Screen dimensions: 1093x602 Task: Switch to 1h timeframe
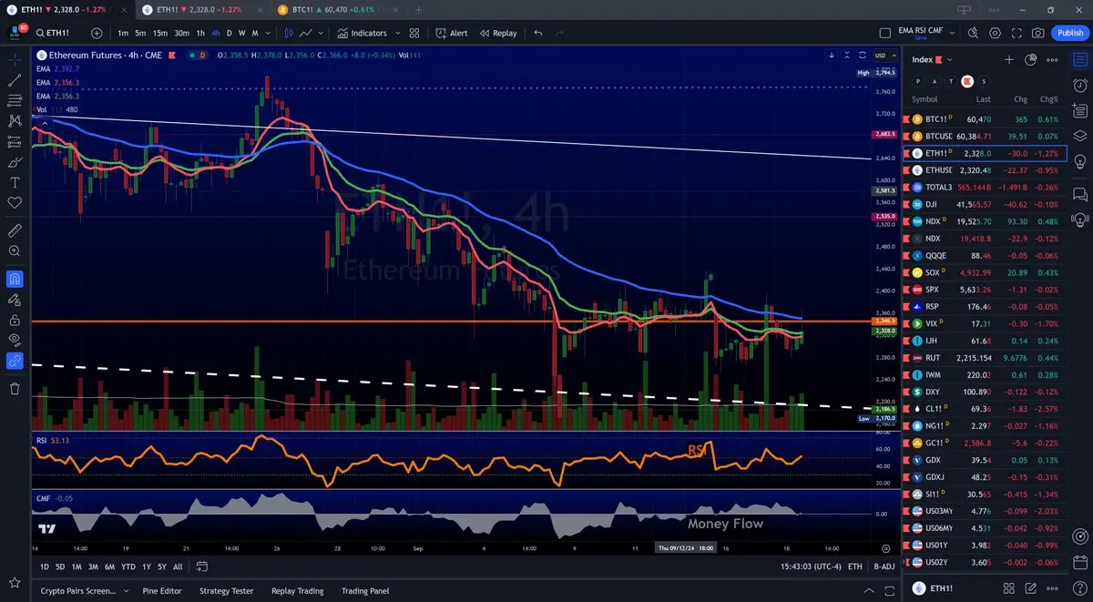(200, 33)
